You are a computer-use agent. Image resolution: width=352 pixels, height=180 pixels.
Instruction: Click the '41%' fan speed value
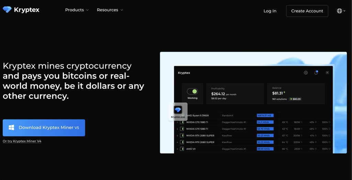pos(312,136)
